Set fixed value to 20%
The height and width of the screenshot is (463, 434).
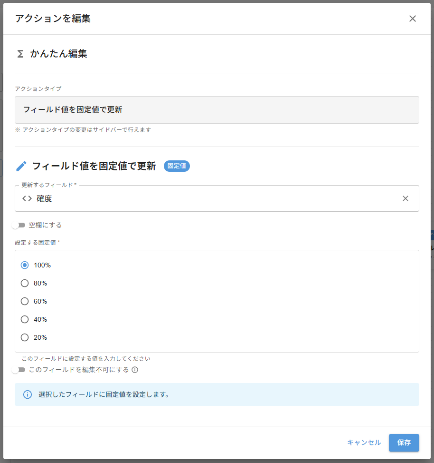[x=25, y=337]
